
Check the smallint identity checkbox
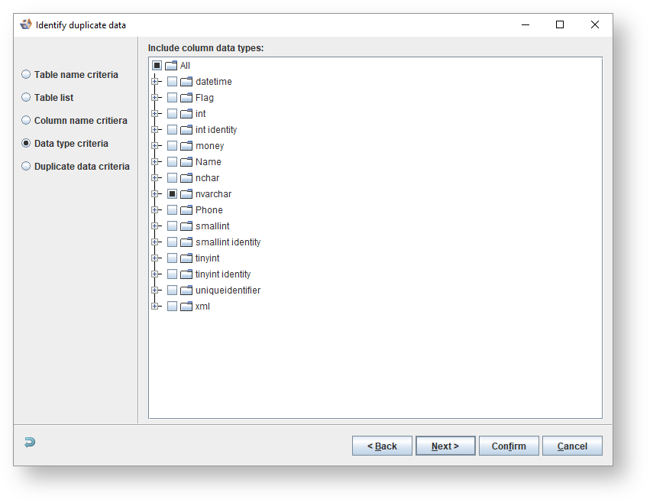[x=172, y=242]
